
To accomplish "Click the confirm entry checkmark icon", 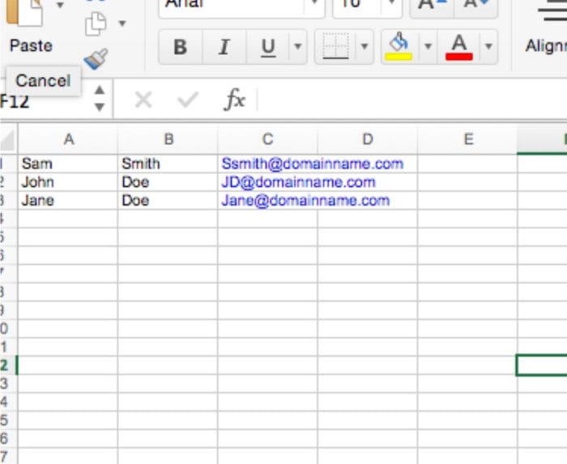I will (188, 100).
